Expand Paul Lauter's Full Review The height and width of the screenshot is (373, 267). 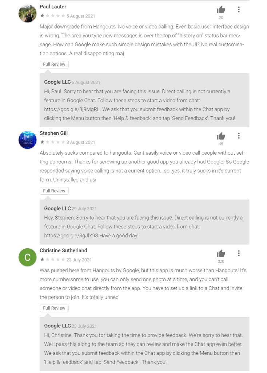[x=54, y=65]
